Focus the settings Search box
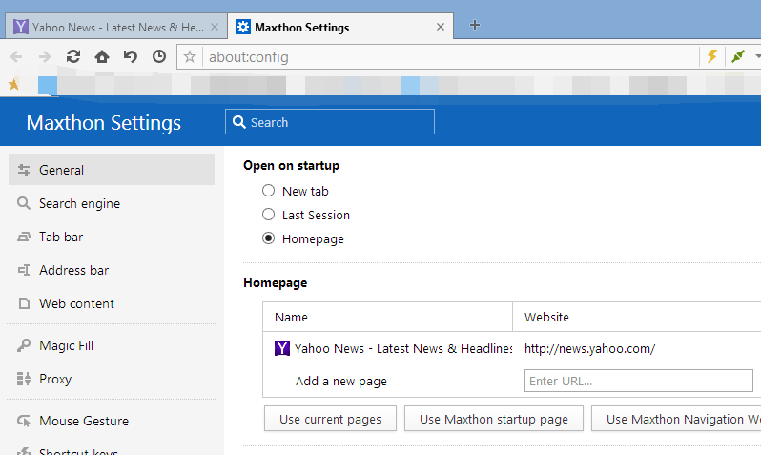 pyautogui.click(x=330, y=122)
